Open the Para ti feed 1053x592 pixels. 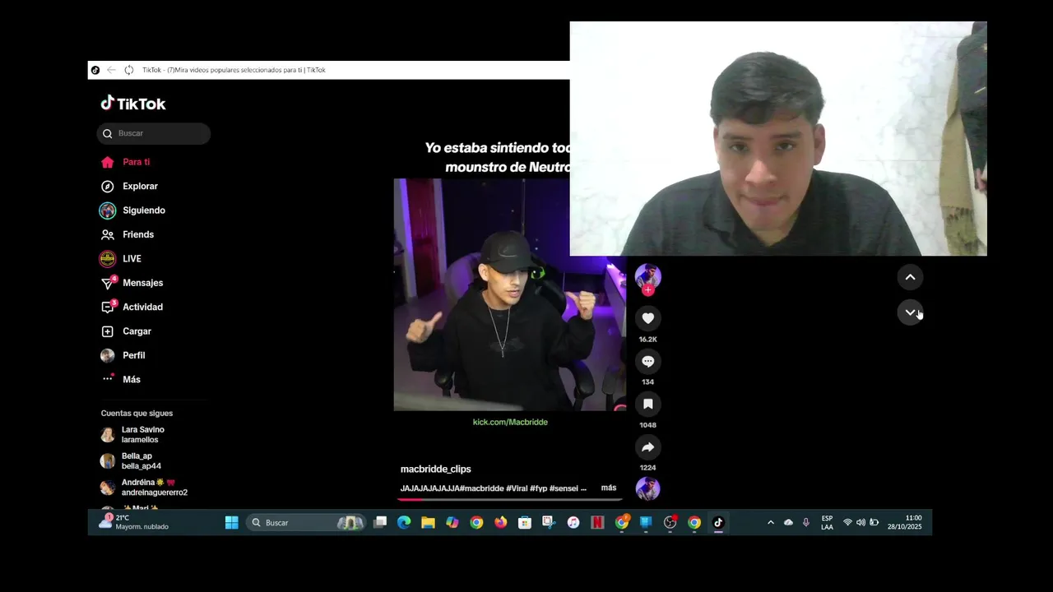[126, 162]
